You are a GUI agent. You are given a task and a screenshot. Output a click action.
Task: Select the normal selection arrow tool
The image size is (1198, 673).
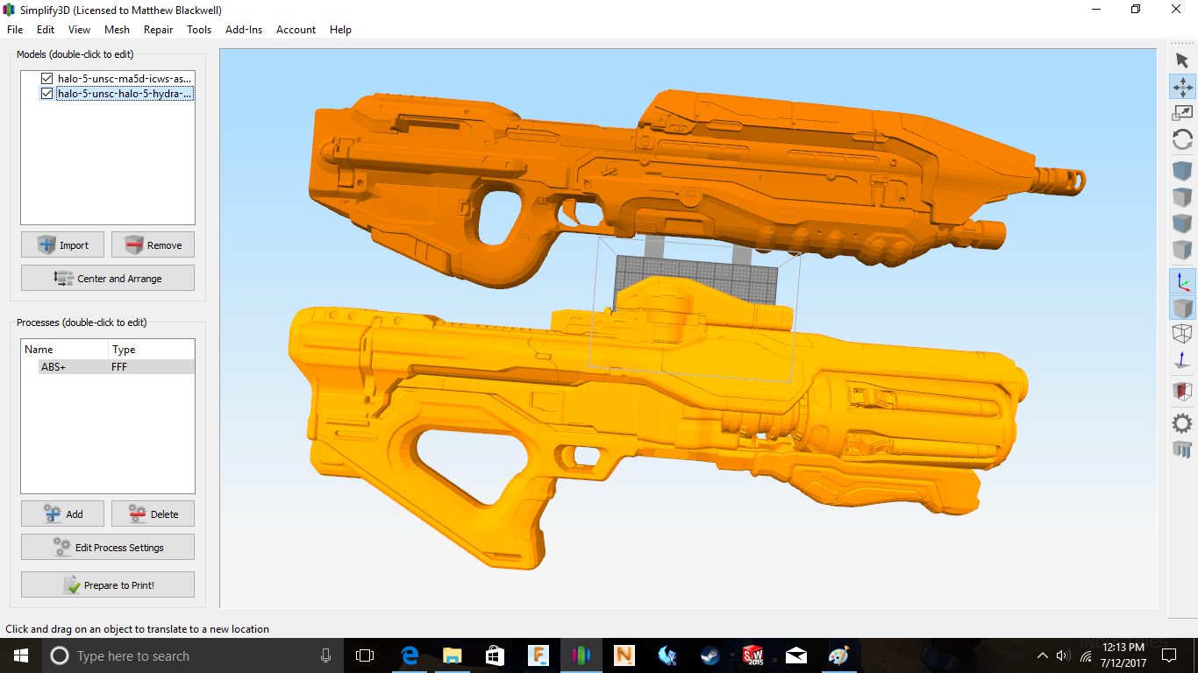pyautogui.click(x=1182, y=60)
